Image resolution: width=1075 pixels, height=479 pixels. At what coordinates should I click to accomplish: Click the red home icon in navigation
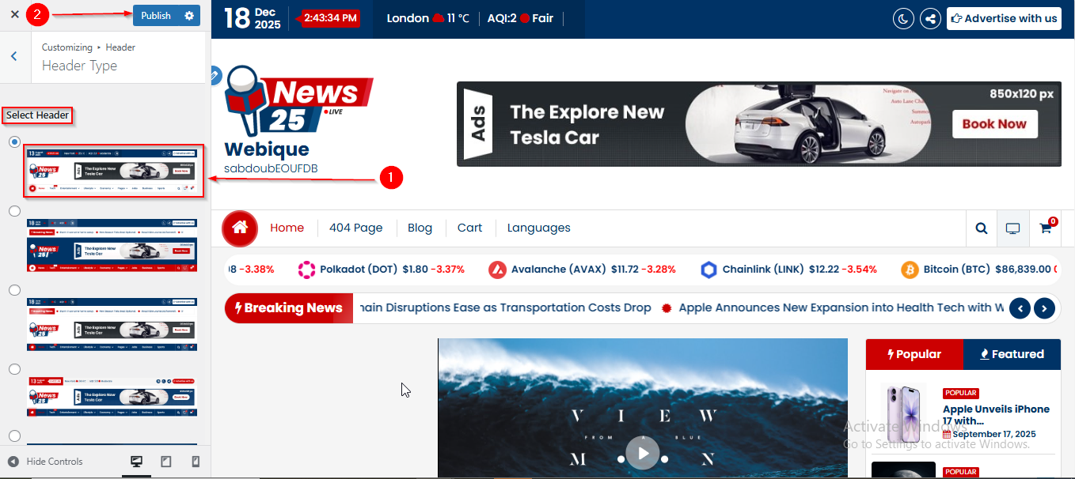click(240, 228)
